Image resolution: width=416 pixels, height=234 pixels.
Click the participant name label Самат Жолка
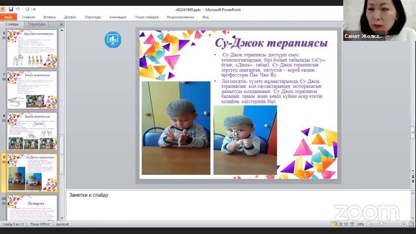pyautogui.click(x=364, y=36)
